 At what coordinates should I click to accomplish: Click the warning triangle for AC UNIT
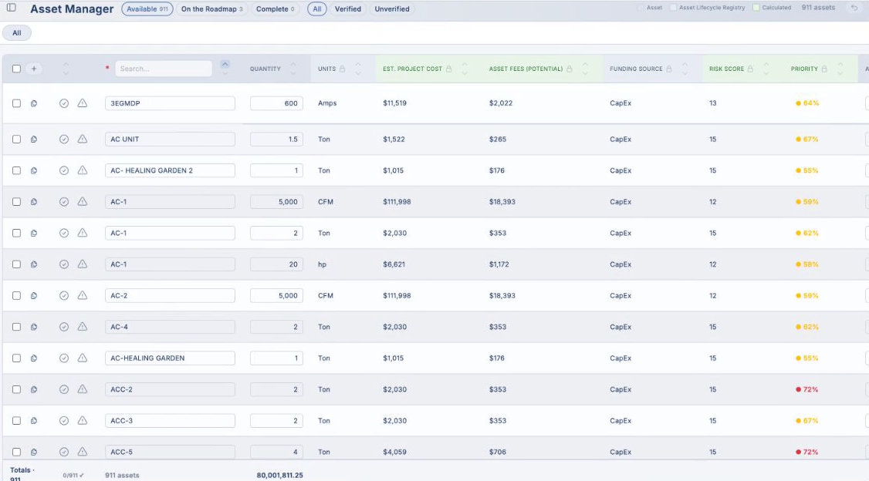(x=83, y=139)
